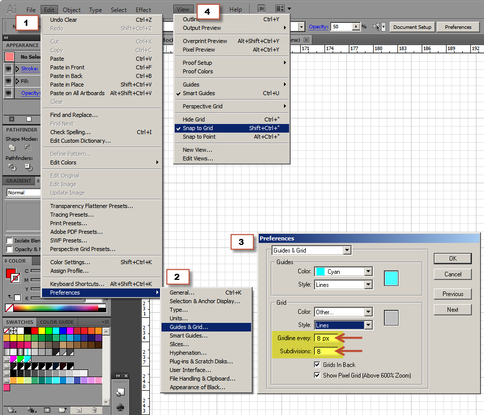Click the New Swatch icon
Viewport: 484px width, 415px height.
click(x=79, y=410)
